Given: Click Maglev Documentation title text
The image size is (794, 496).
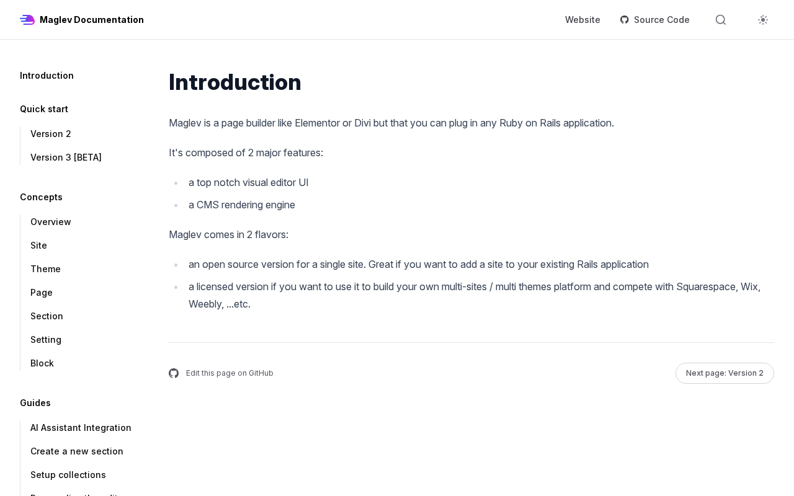Looking at the screenshot, I should (92, 20).
